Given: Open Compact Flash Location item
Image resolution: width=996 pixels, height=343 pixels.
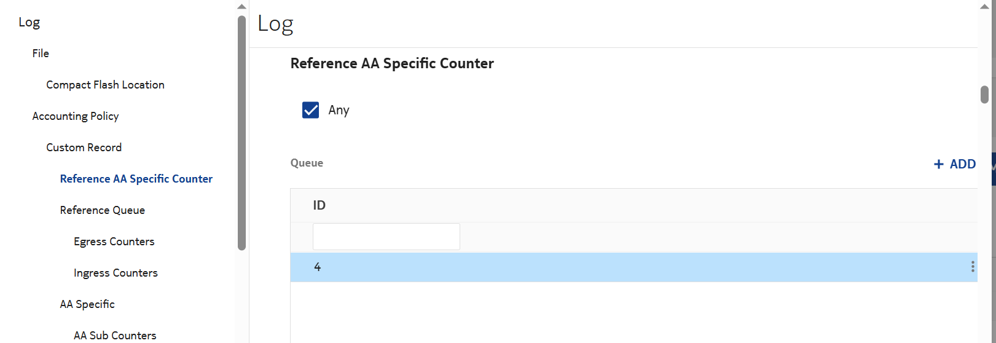Looking at the screenshot, I should 105,85.
